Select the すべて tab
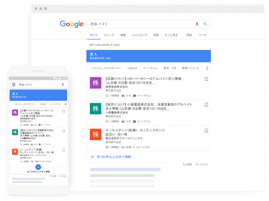Screen dimensions: 269x201 coord(94,35)
